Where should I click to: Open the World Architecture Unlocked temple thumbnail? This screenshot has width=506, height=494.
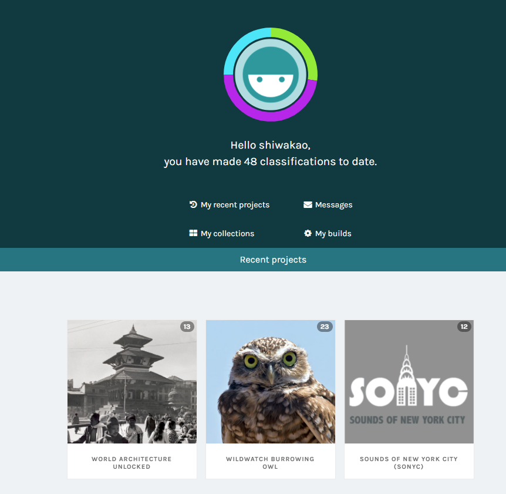[x=132, y=382]
